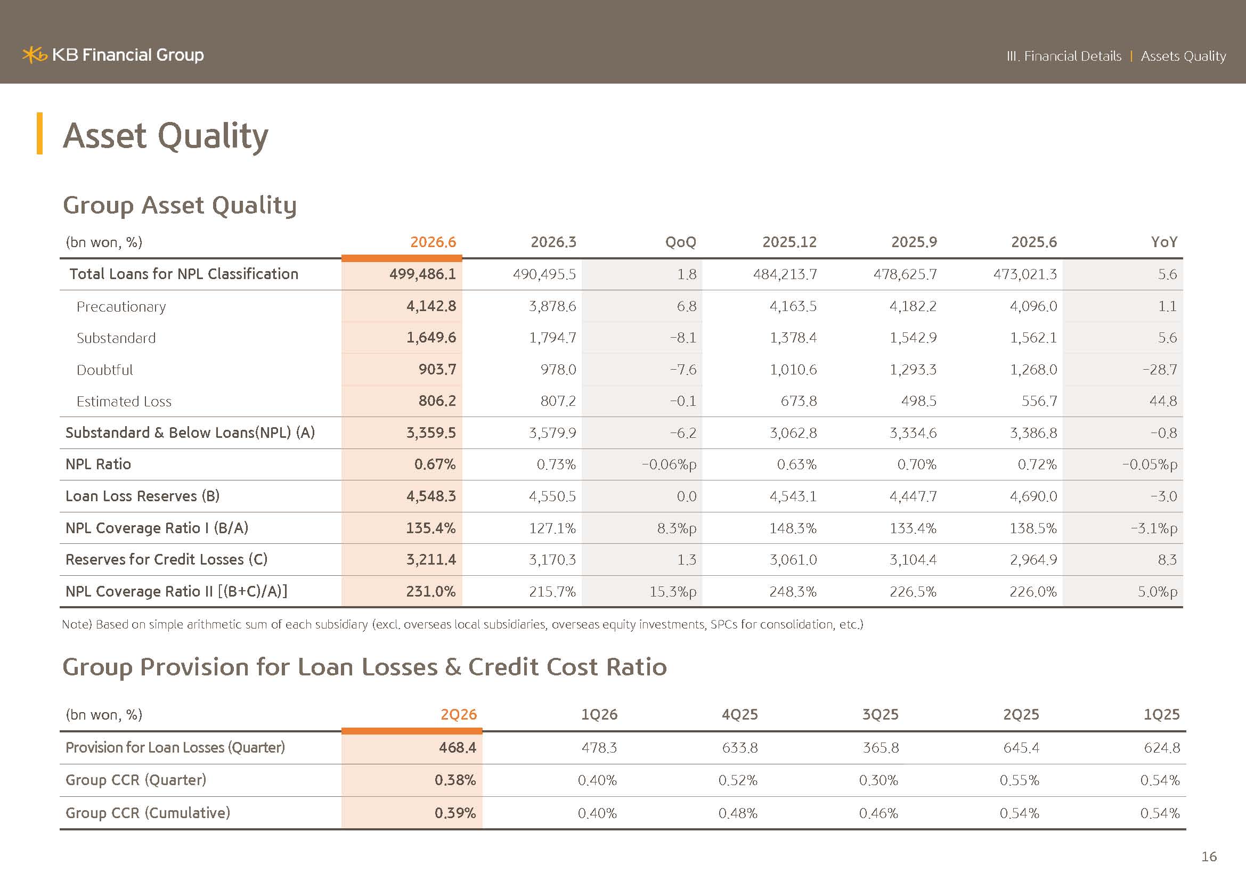Click the '4Q25' column header
The width and height of the screenshot is (1246, 881).
pos(740,714)
